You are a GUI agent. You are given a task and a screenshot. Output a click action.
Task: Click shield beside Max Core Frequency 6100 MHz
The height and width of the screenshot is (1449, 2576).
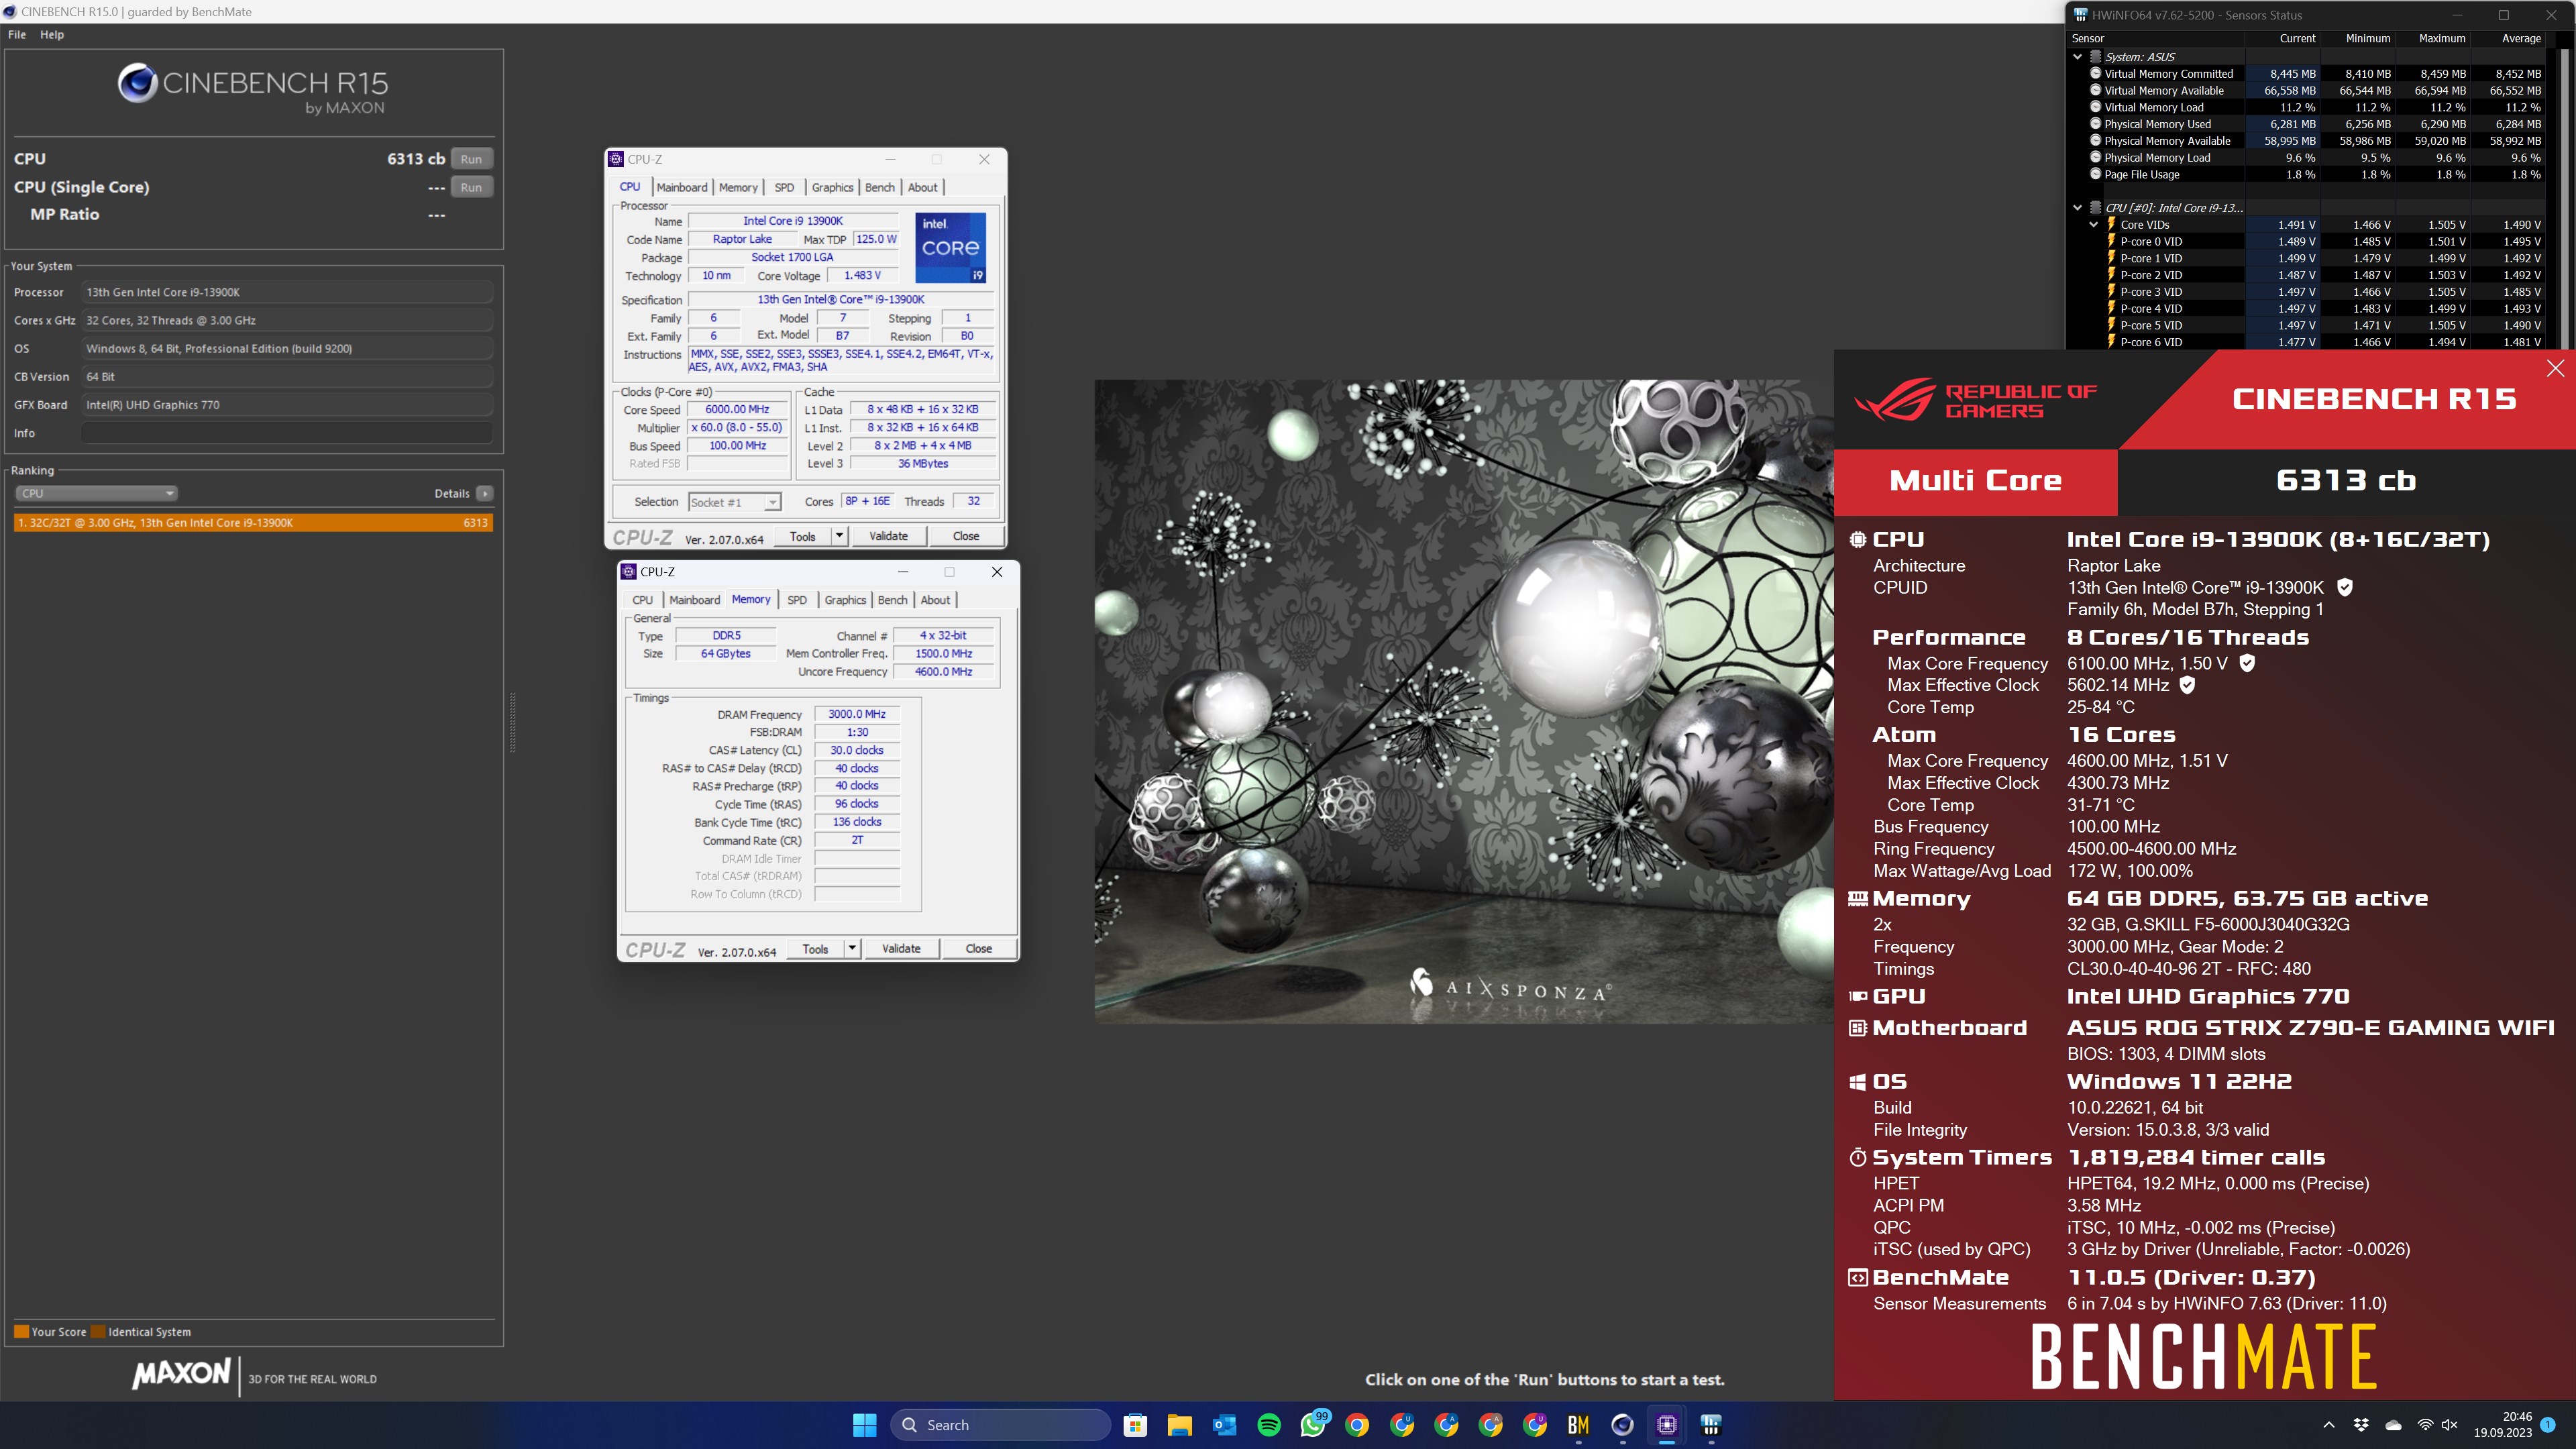pos(2247,663)
